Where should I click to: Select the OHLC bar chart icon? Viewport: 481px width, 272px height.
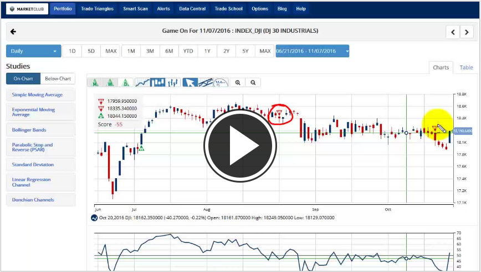pos(173,83)
